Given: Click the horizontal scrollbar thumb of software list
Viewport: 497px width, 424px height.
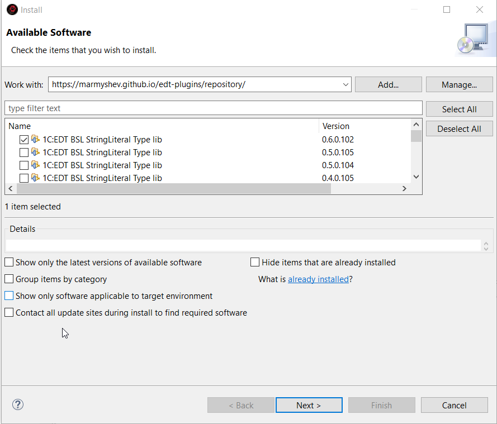Looking at the screenshot, I should (x=174, y=188).
